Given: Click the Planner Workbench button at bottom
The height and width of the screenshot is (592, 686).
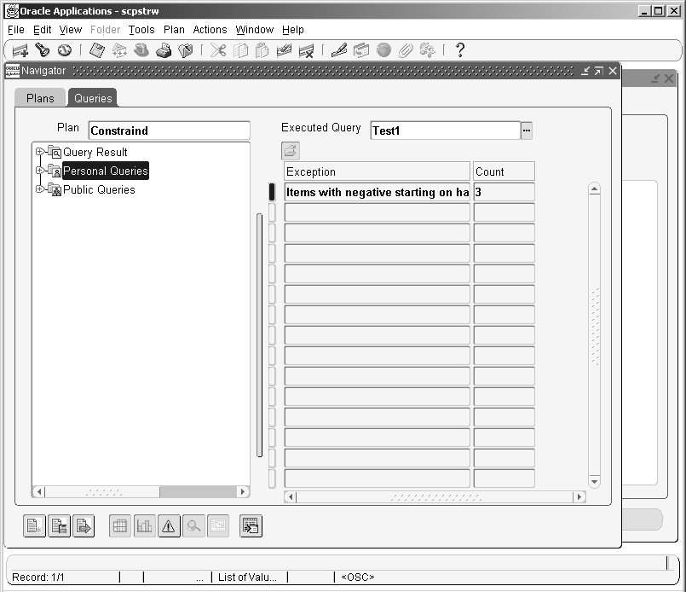Looking at the screenshot, I should (x=251, y=525).
